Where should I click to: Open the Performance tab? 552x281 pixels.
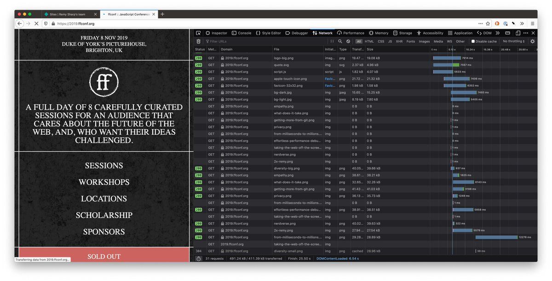[x=351, y=33]
